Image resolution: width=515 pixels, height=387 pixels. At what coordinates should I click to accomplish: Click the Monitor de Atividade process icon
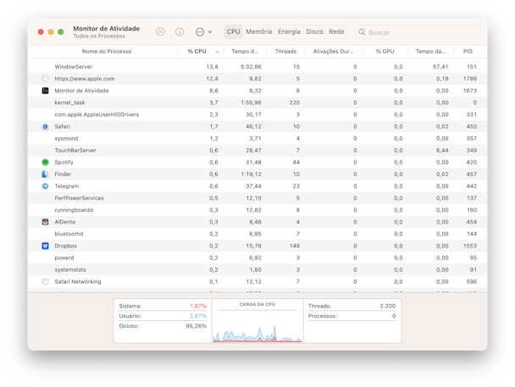46,91
